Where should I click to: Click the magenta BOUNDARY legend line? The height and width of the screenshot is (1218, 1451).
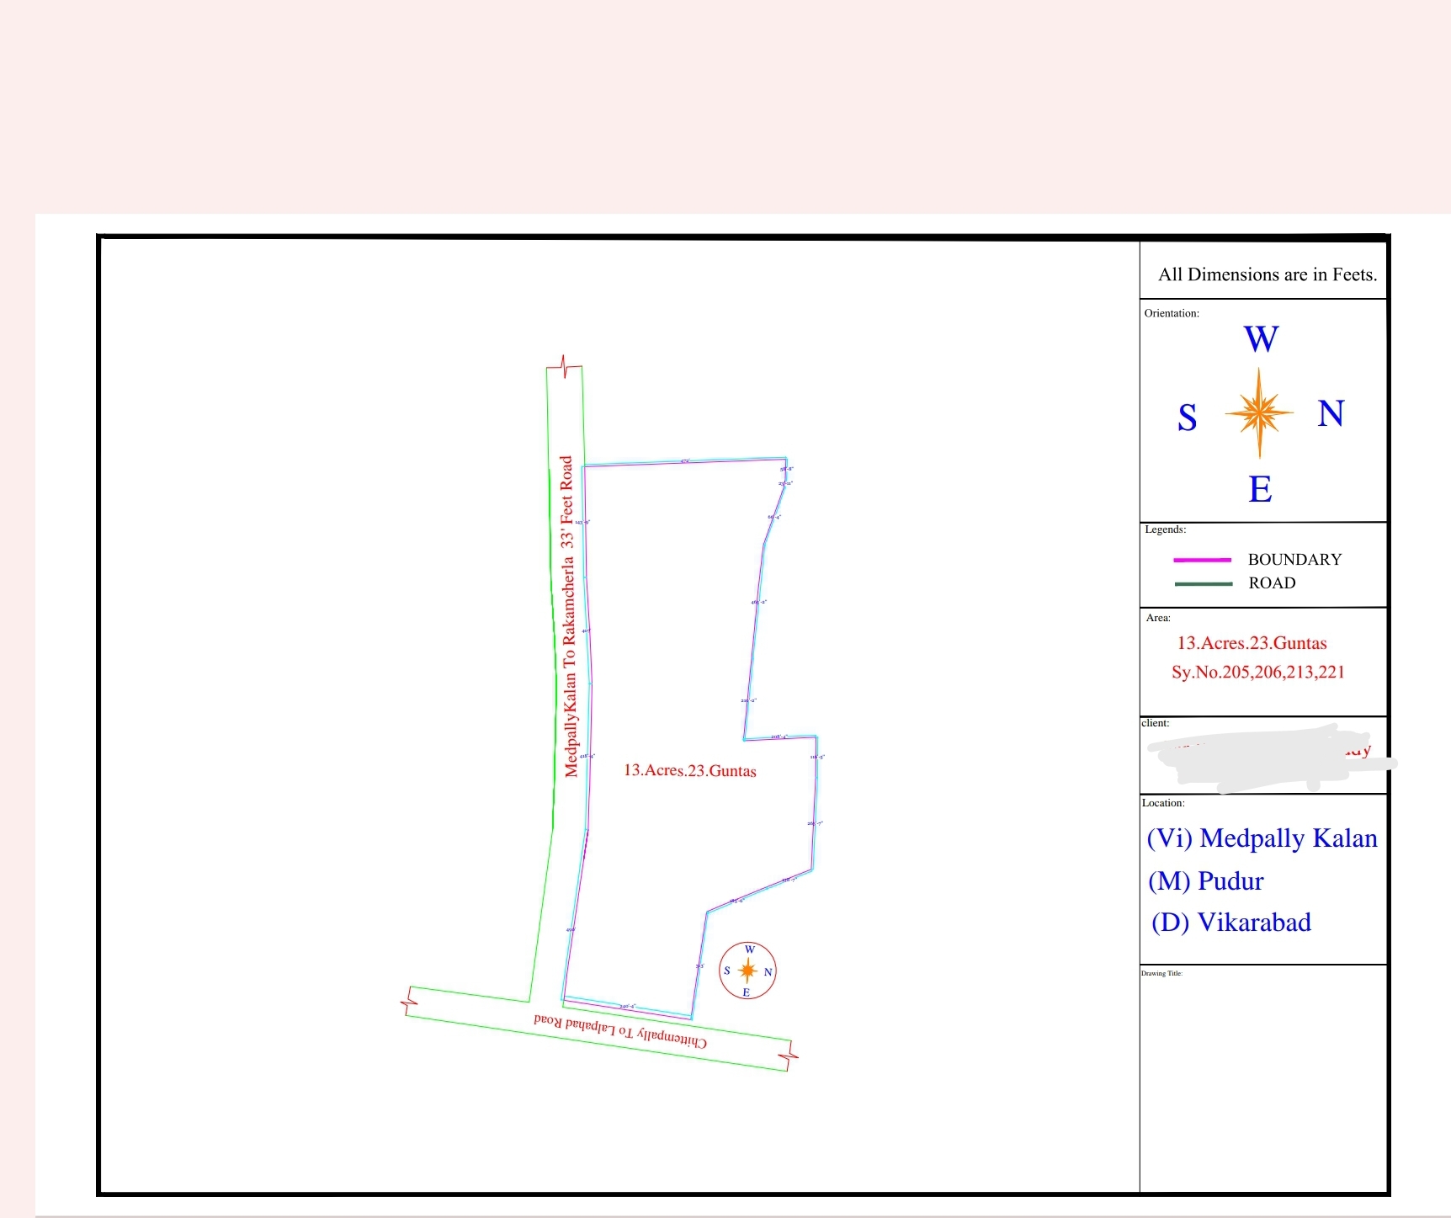click(x=1202, y=560)
